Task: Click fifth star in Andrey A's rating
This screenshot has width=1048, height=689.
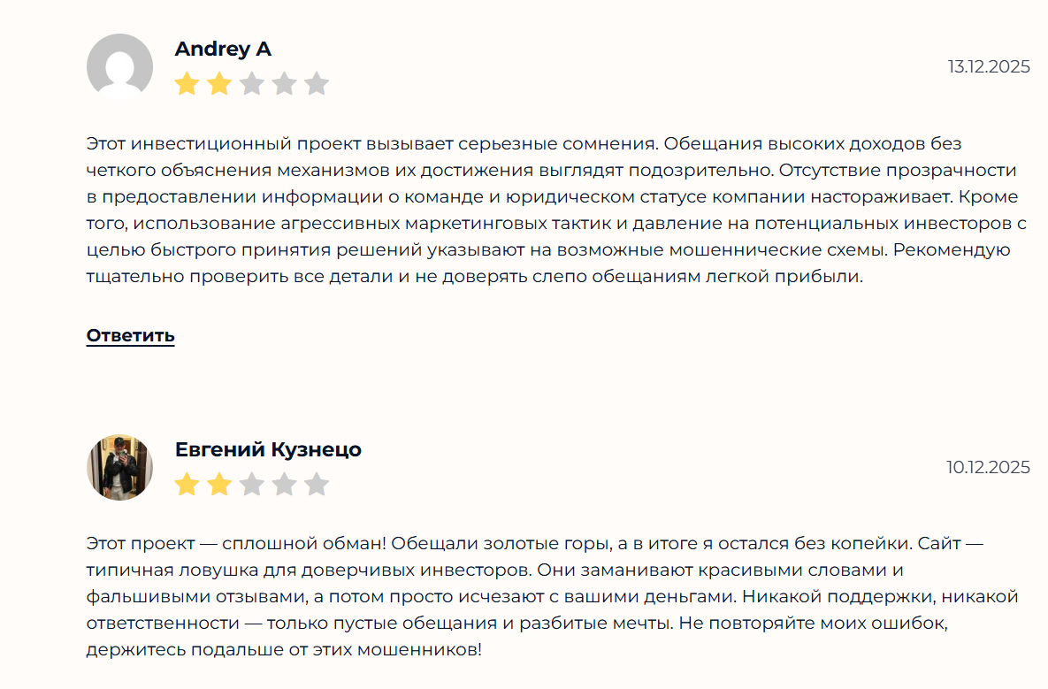Action: click(317, 84)
